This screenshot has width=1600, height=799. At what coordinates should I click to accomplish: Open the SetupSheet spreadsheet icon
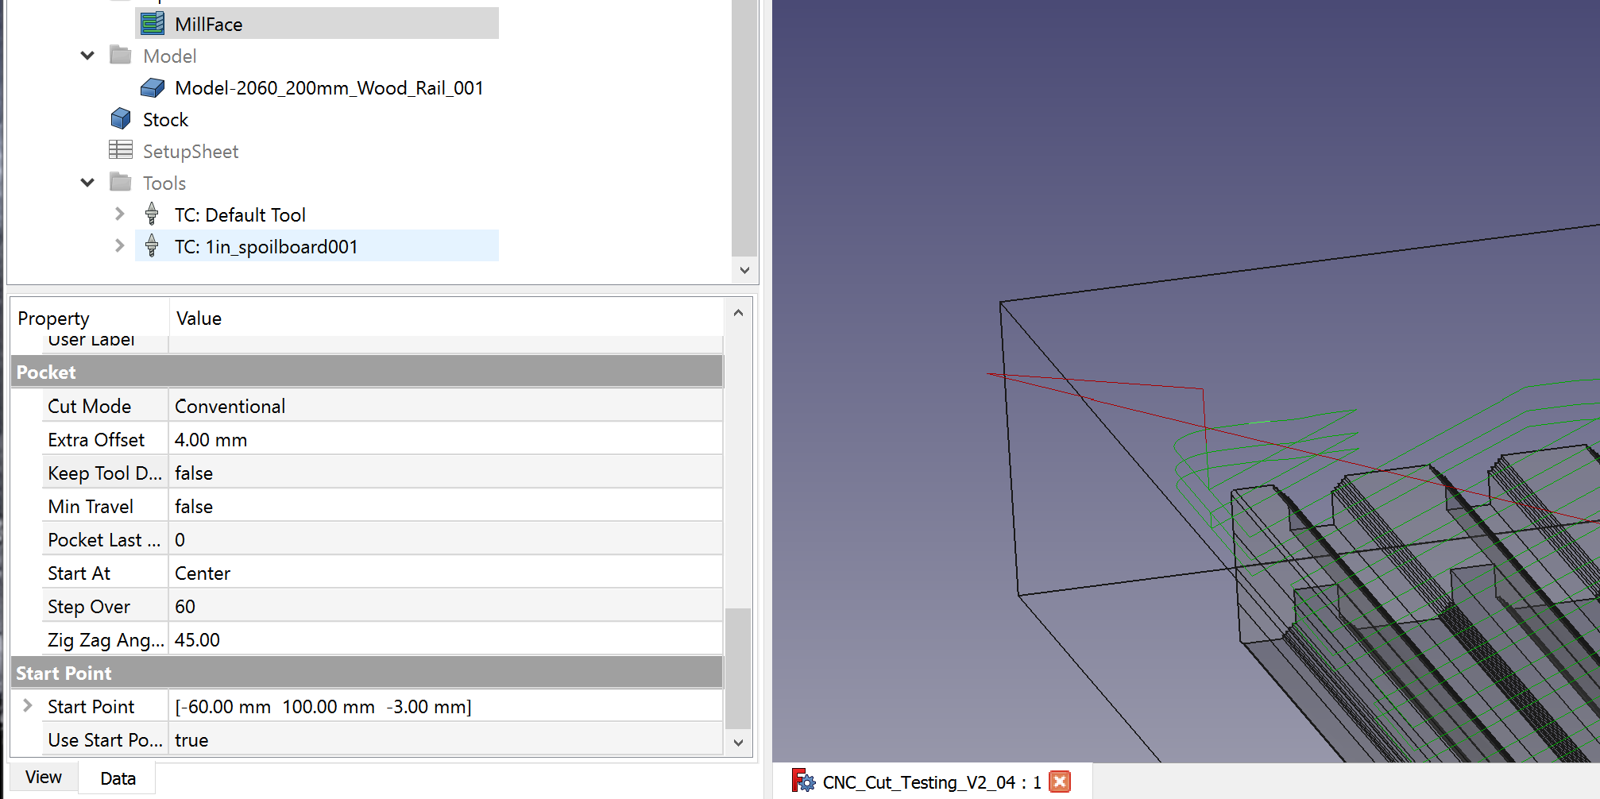coord(120,150)
